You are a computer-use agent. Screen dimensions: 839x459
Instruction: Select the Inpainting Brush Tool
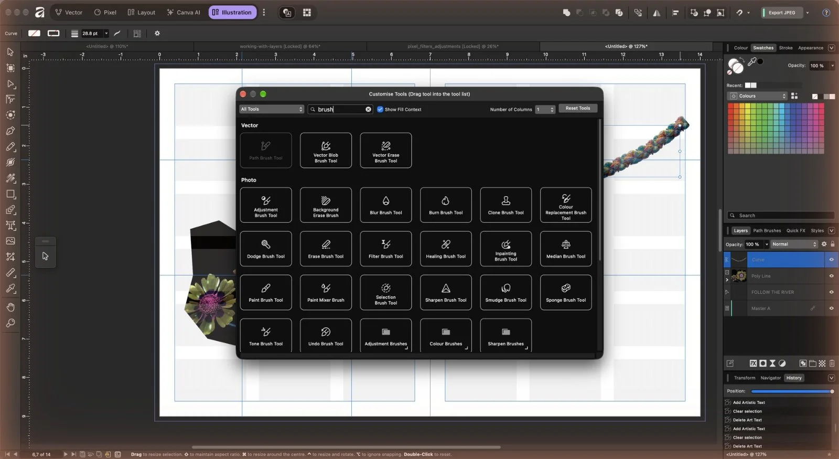[x=506, y=249]
